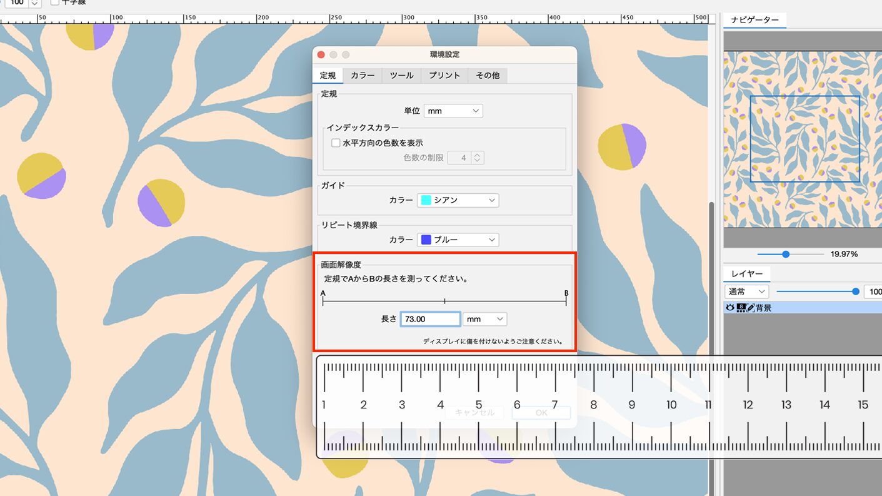Click the 色数の制限 number field
882x496 pixels.
point(459,158)
